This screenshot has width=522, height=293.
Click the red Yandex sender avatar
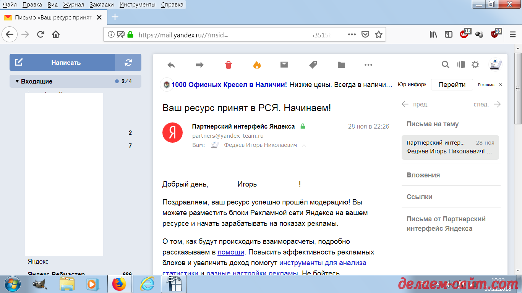point(172,132)
